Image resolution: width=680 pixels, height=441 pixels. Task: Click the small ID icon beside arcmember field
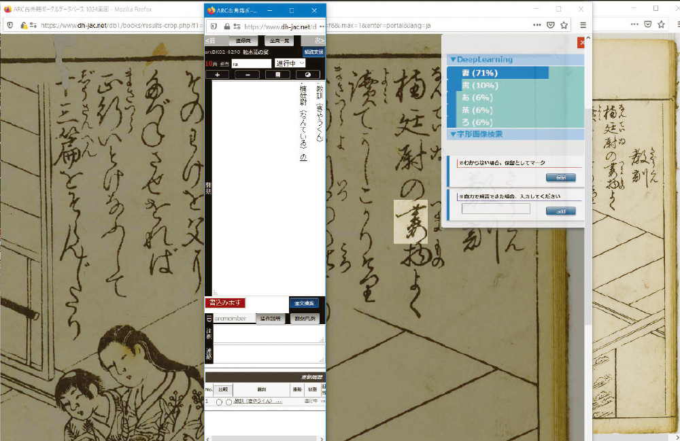(209, 319)
